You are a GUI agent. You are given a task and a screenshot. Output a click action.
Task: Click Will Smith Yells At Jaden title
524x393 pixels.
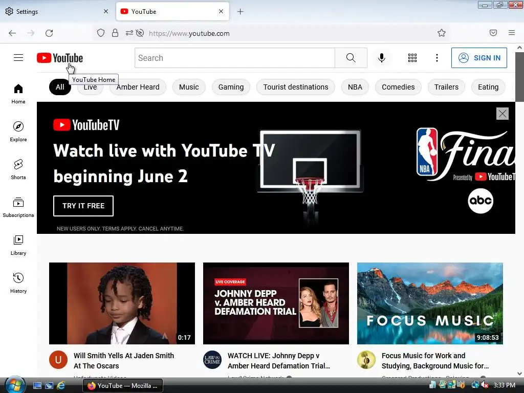pos(124,361)
